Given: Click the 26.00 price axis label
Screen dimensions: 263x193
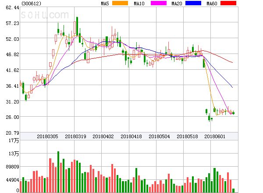Looking at the screenshot, I should click(12, 117).
